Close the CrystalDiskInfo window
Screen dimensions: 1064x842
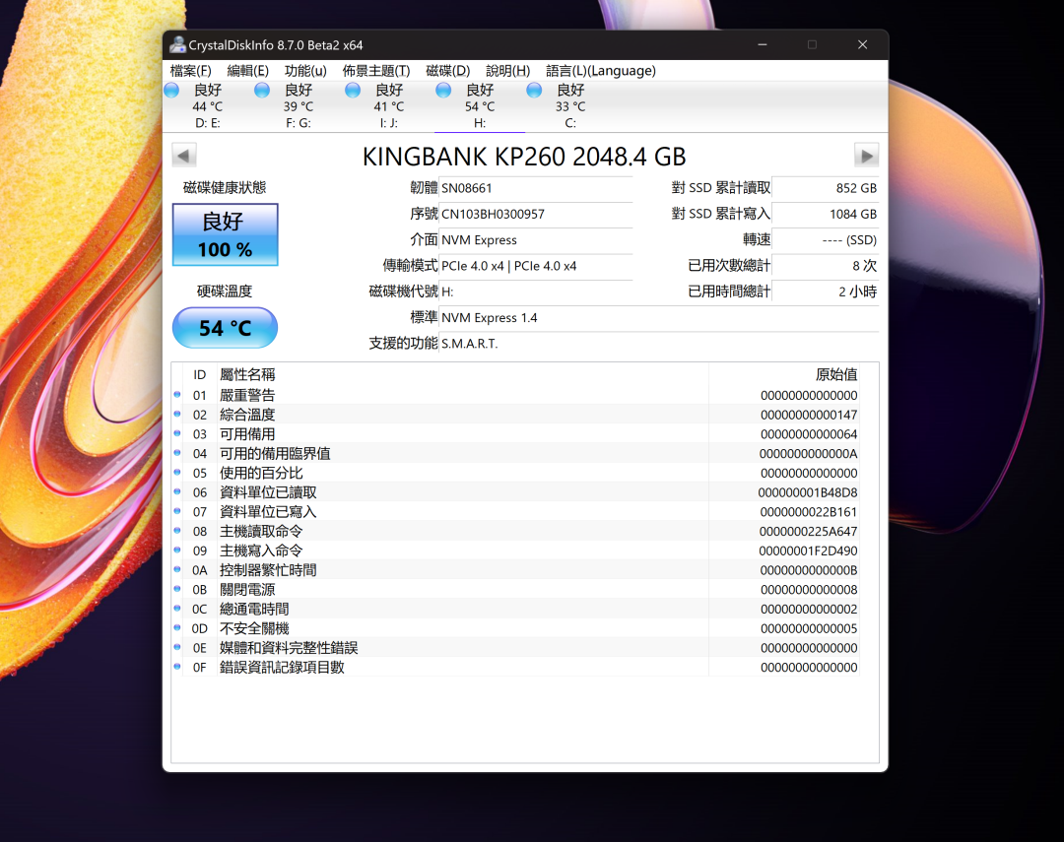click(x=862, y=44)
